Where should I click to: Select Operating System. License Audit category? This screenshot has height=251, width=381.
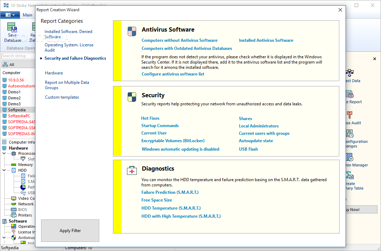click(69, 47)
